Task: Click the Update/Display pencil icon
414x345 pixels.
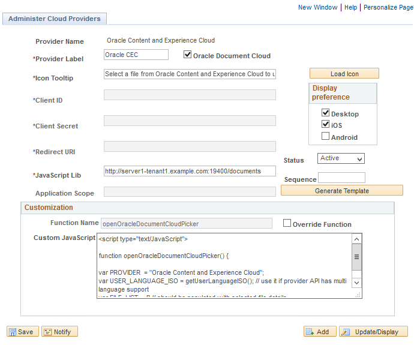Action: tap(346, 332)
